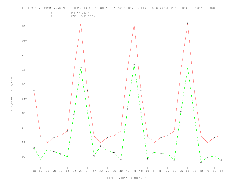Click red line low marker at hour 06
This screenshot has height=186, width=241.
coord(47,143)
